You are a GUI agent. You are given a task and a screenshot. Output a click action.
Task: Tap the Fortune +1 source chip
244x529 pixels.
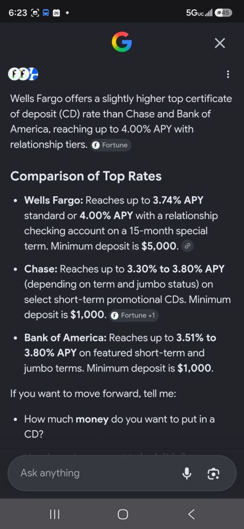pos(134,316)
